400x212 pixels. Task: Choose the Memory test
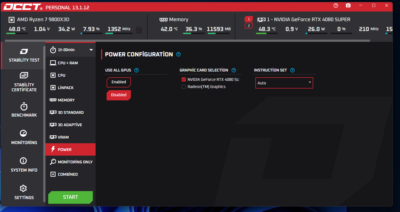point(71,100)
